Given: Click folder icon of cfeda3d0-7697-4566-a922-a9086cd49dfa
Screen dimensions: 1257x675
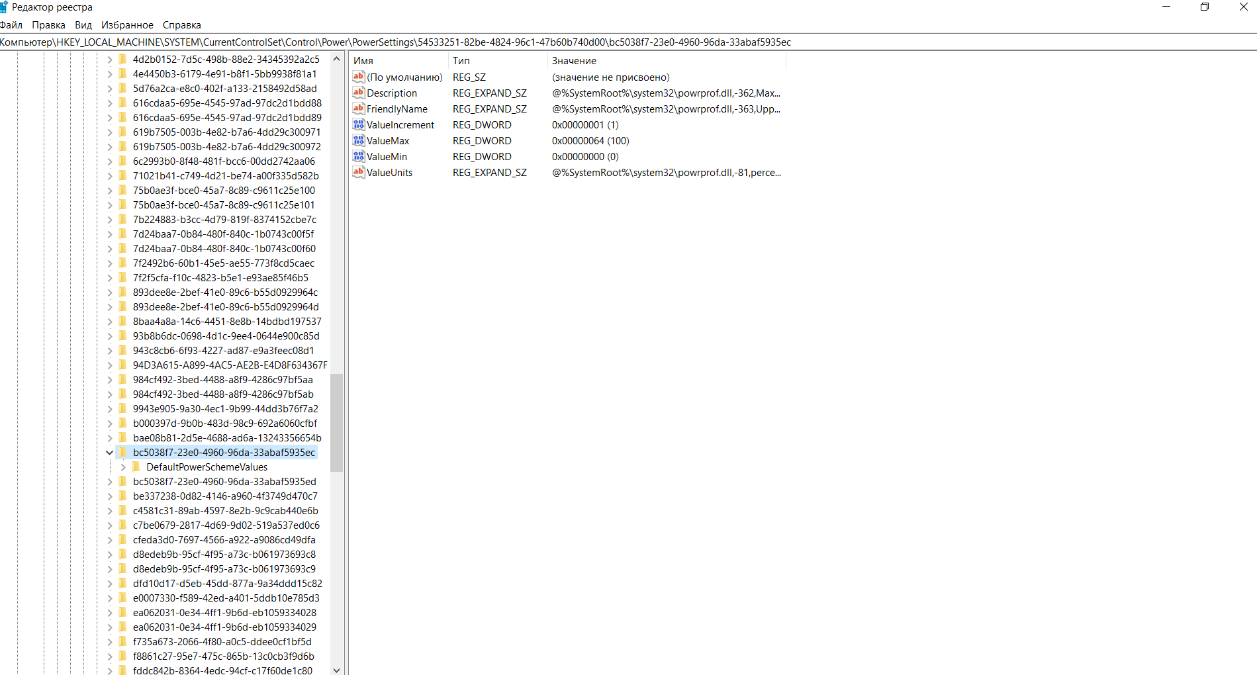Looking at the screenshot, I should [122, 539].
